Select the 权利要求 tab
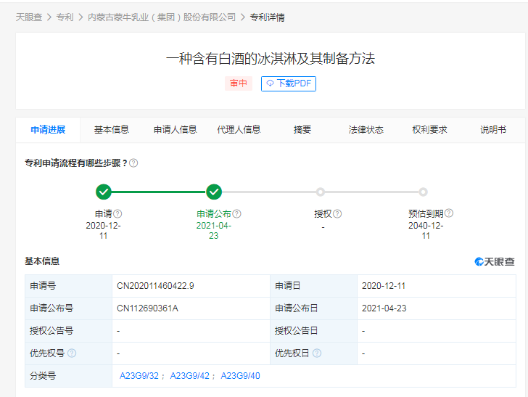528x397 pixels. coord(429,130)
